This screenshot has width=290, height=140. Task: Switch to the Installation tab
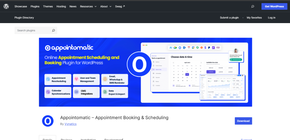point(88,139)
